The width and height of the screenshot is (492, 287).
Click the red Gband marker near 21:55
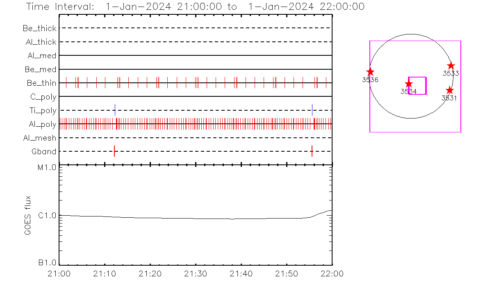coord(312,151)
